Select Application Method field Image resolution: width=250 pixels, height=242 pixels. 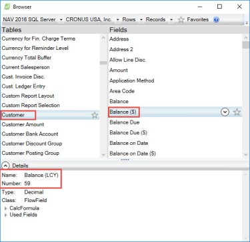131,80
